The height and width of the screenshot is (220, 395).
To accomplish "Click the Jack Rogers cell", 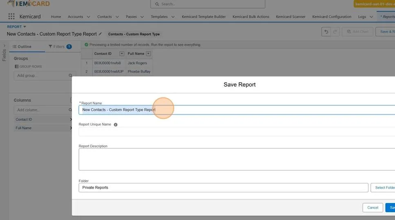I will point(139,63).
